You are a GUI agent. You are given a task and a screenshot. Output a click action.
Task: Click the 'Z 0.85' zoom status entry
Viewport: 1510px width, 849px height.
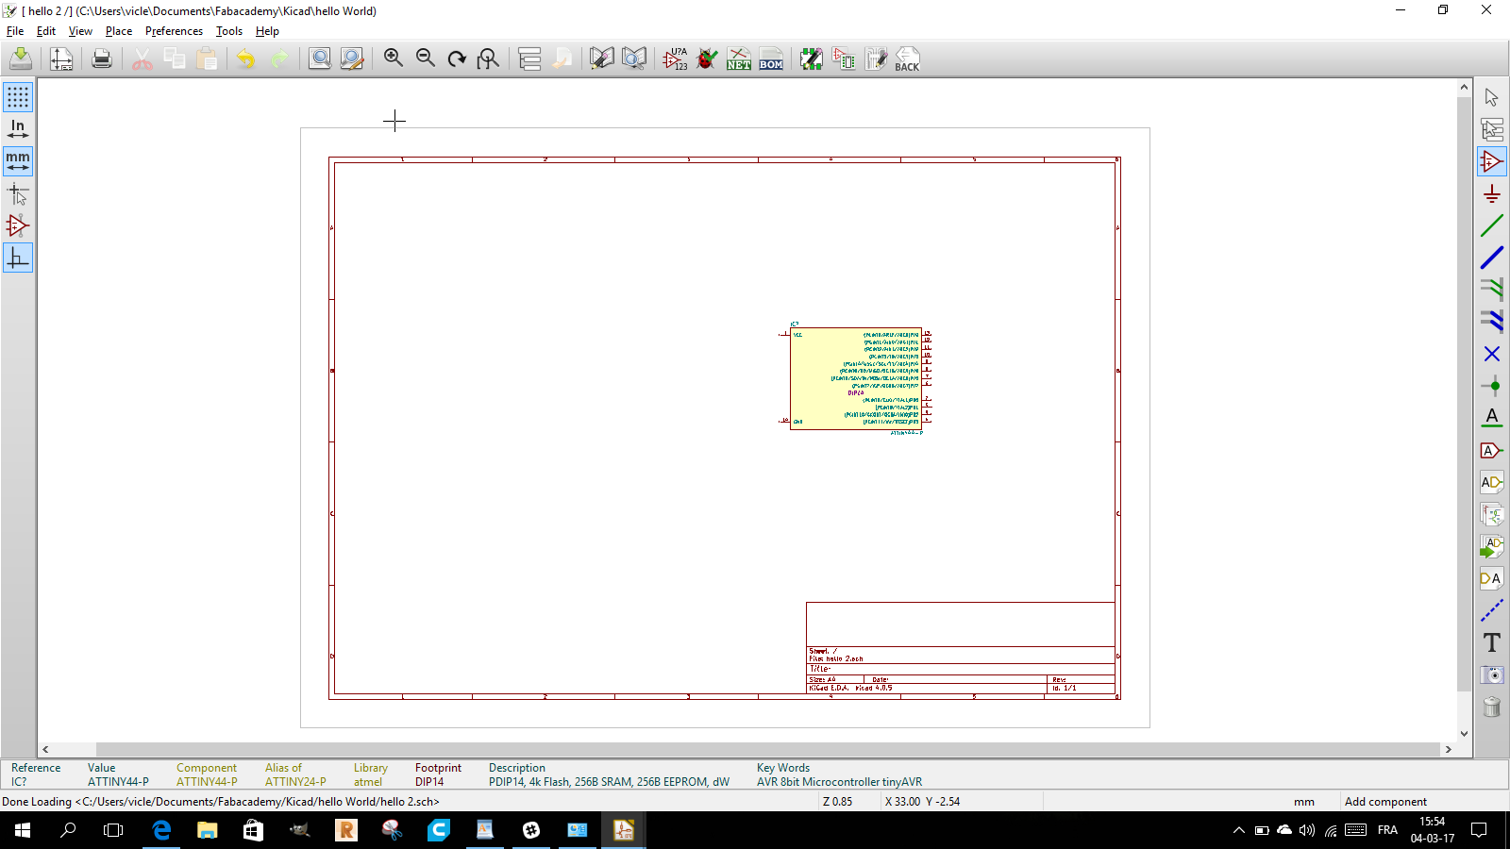838,802
